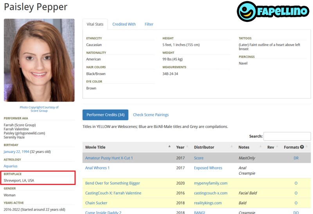
Task: Select the Shreveport, LA, USA birthplace text
Action: [19, 180]
